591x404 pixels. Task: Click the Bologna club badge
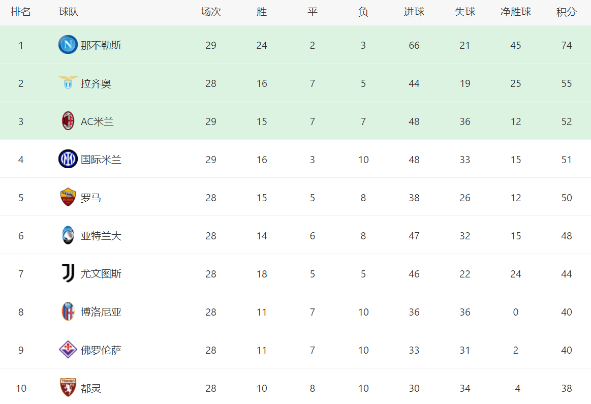68,312
